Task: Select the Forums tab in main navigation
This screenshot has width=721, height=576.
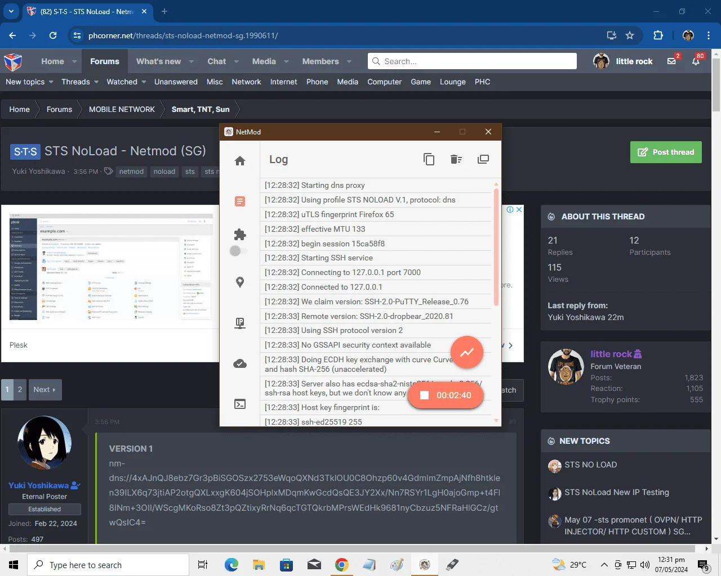Action: pyautogui.click(x=105, y=61)
